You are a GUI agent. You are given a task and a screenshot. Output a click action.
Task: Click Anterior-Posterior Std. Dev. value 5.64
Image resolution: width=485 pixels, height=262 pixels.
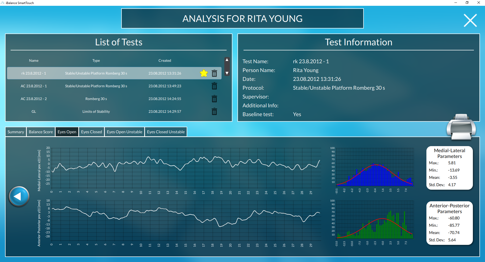click(452, 240)
